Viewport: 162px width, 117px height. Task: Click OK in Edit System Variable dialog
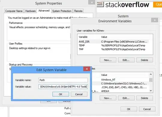[x=61, y=94]
